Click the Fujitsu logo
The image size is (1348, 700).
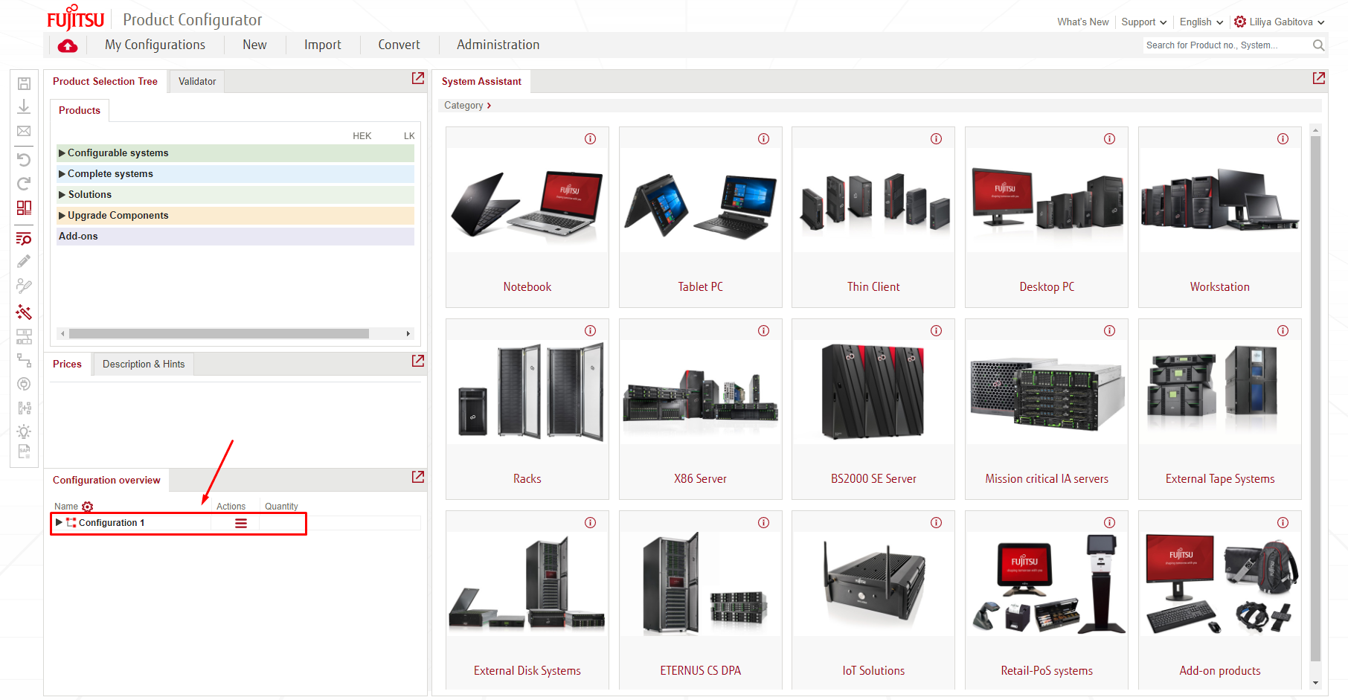pyautogui.click(x=75, y=19)
